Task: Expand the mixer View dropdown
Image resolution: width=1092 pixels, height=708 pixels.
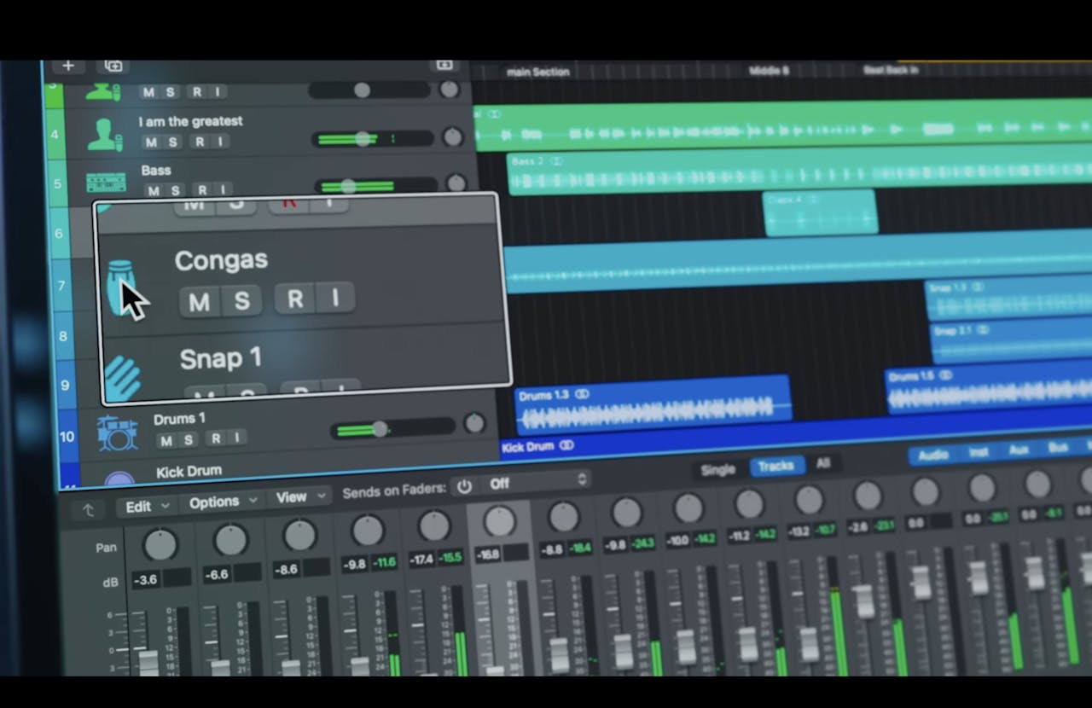Action: 300,497
